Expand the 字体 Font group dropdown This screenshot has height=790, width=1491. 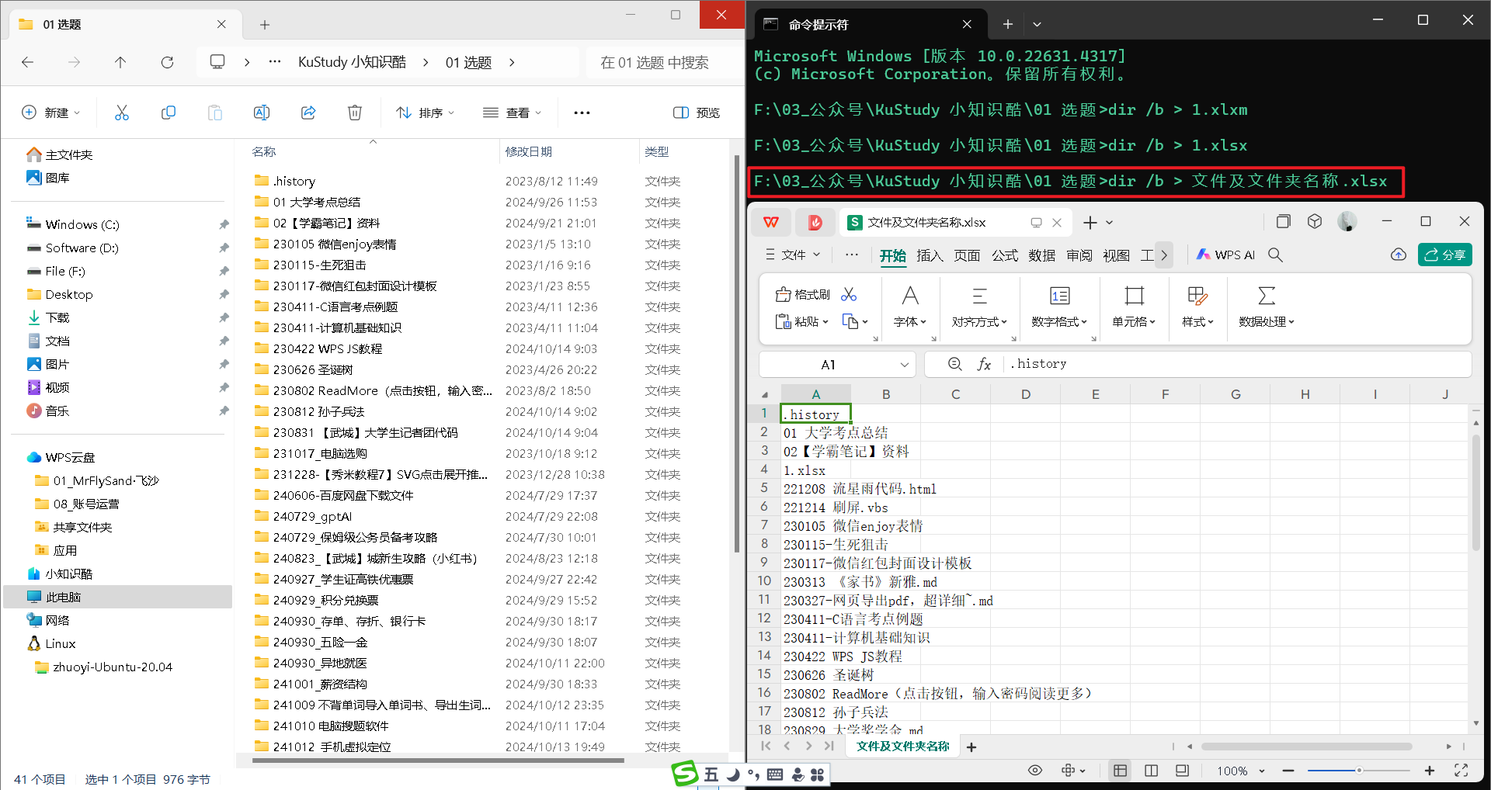pyautogui.click(x=909, y=321)
